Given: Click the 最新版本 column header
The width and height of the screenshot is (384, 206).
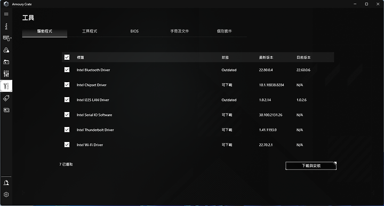Looking at the screenshot, I should [x=266, y=58].
